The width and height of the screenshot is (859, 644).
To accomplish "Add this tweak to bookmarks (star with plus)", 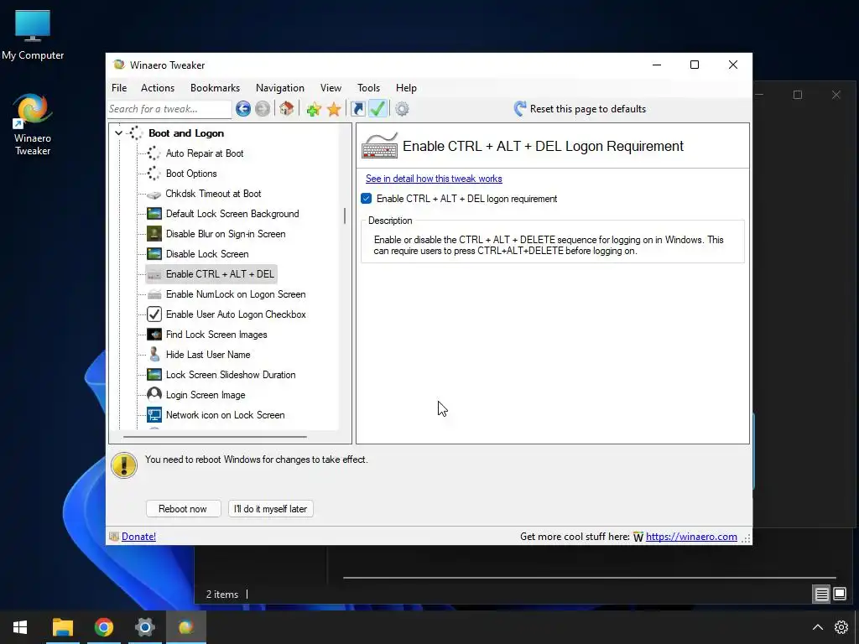I will click(x=314, y=109).
